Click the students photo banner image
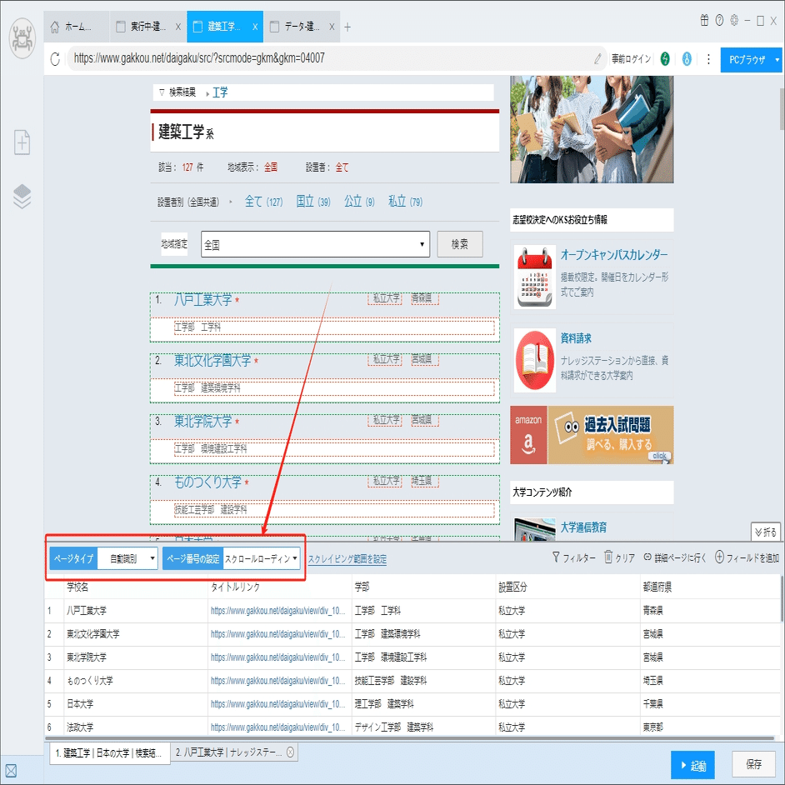The height and width of the screenshot is (785, 785). pyautogui.click(x=592, y=129)
